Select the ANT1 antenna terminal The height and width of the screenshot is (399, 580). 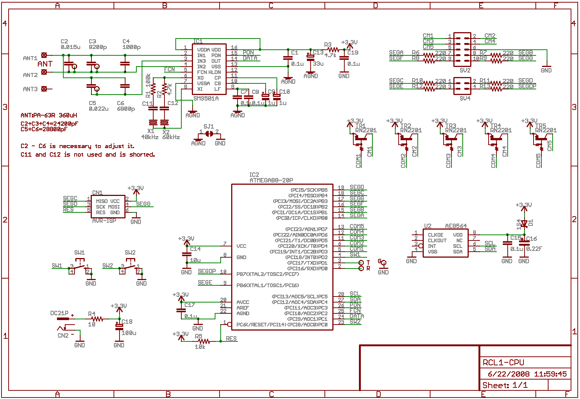pos(44,55)
